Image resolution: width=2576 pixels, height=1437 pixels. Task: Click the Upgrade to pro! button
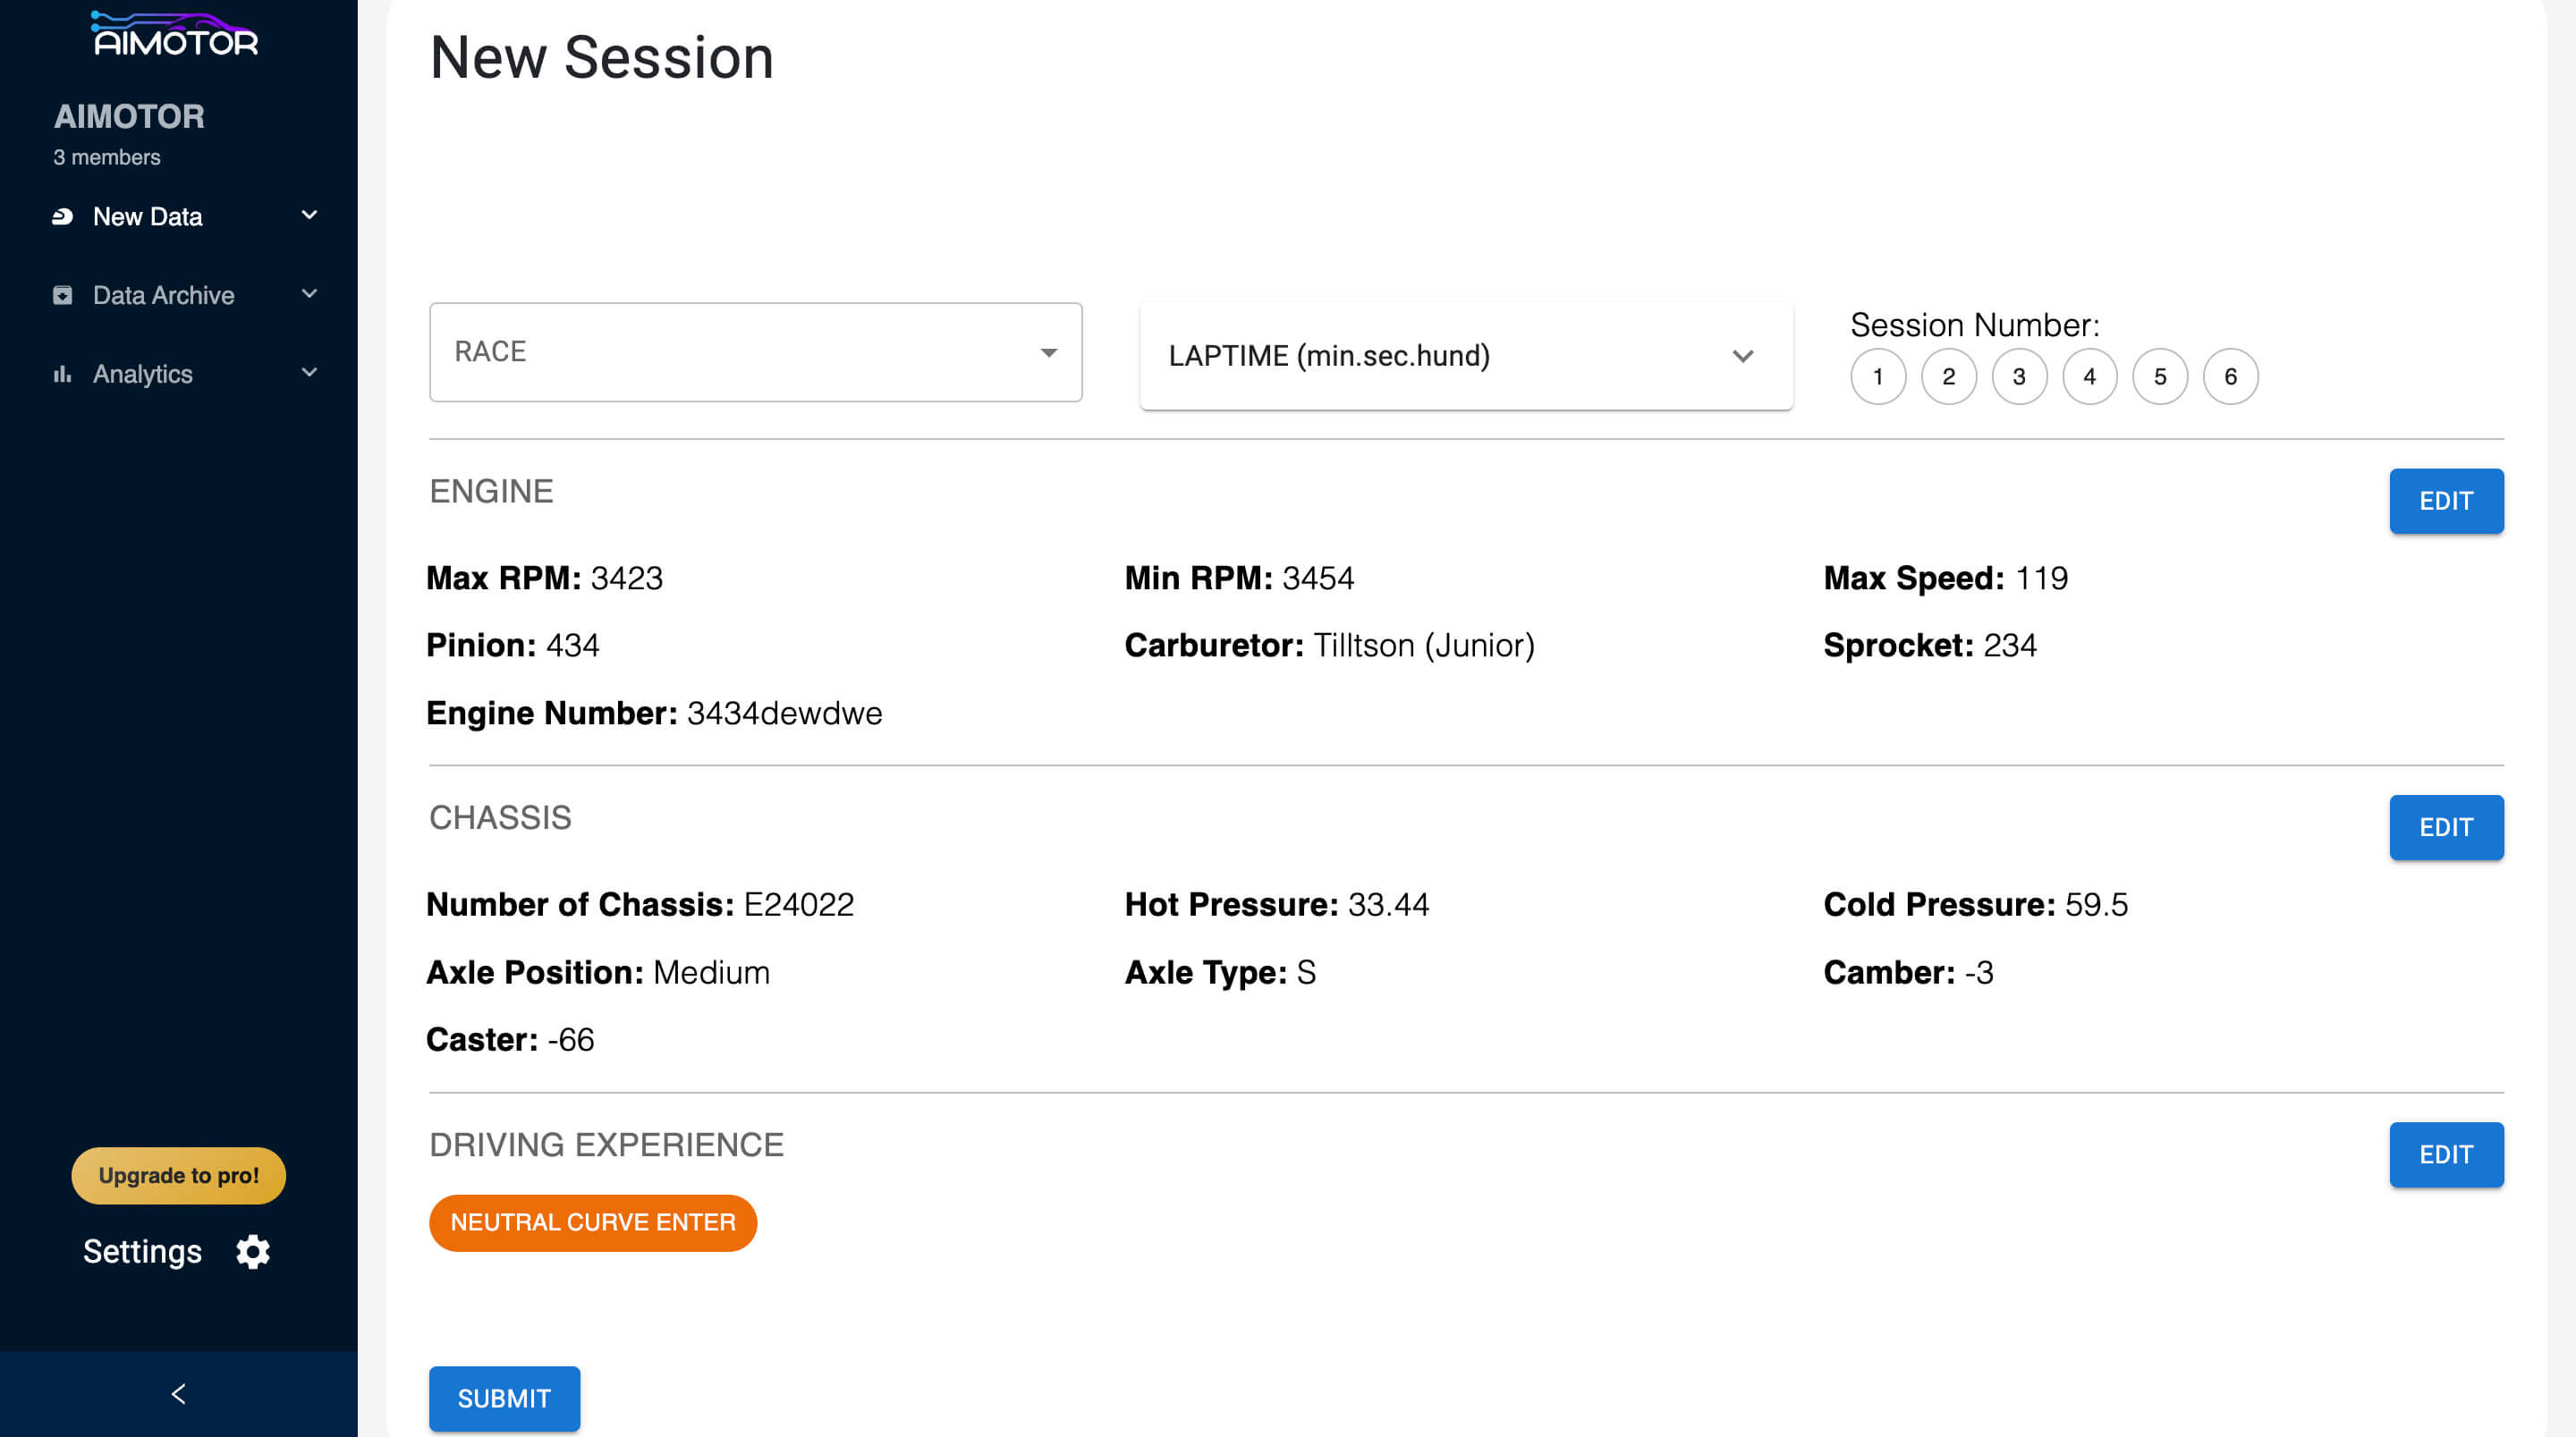pos(178,1175)
